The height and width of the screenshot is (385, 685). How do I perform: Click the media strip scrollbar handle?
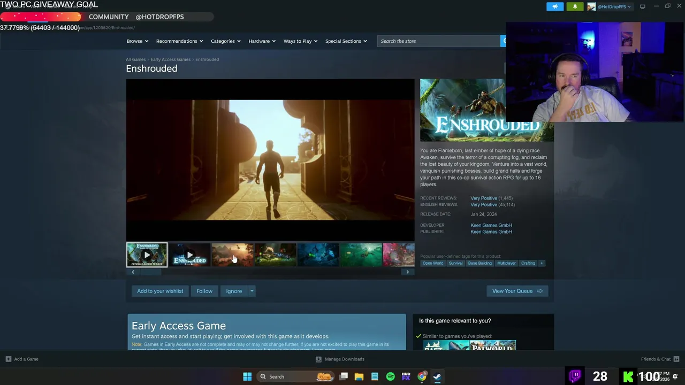click(150, 272)
